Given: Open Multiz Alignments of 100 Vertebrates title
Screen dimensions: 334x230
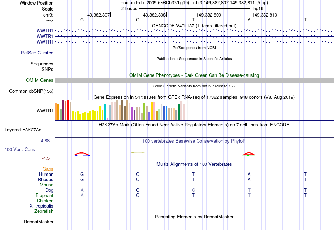Looking at the screenshot, I should [x=194, y=164].
